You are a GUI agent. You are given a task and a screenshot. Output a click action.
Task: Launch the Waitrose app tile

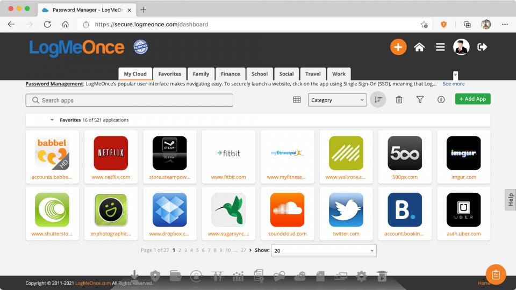[x=346, y=157]
